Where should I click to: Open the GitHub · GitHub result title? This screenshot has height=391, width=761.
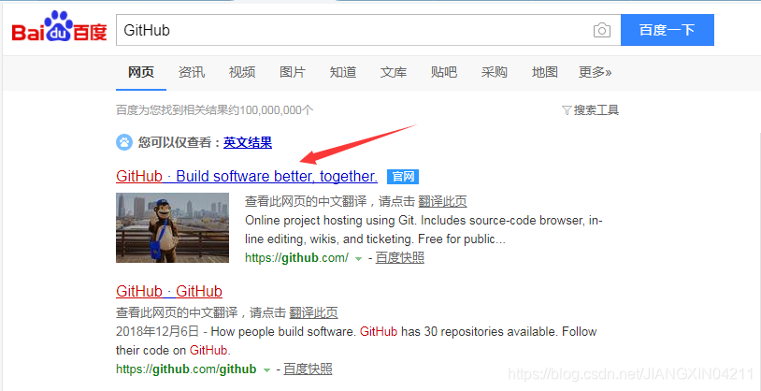coord(169,292)
